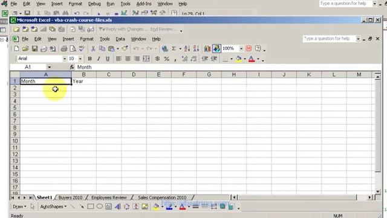Screen dimensions: 387x218
Task: Open the VBA editor Add-Ins menu
Action: tap(144, 4)
